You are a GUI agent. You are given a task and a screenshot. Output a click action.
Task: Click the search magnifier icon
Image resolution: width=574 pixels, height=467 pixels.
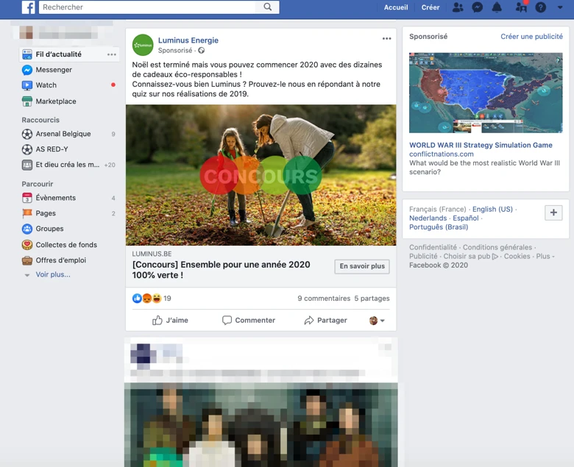(x=268, y=7)
